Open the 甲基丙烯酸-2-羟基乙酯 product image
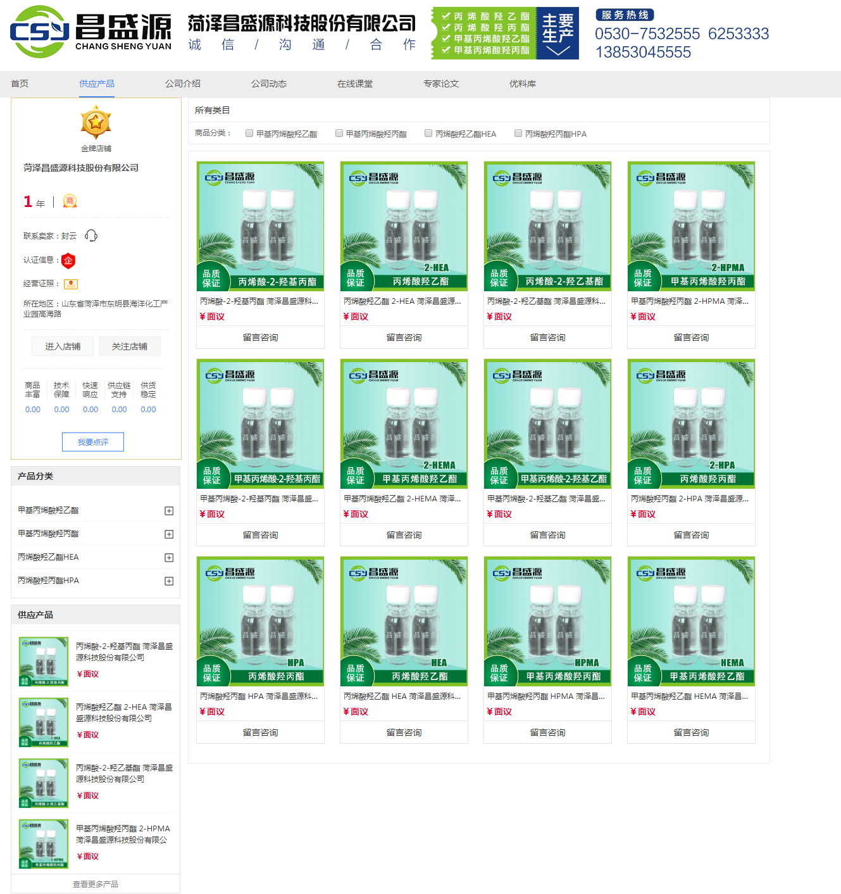Screen dimensions: 841x894 (548, 424)
